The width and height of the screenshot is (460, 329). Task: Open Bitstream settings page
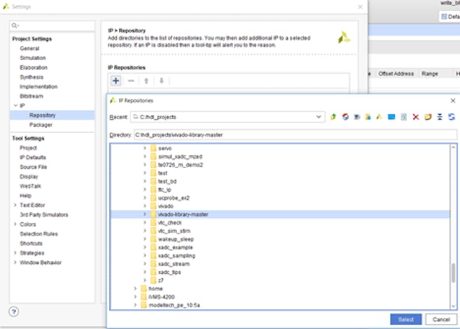pyautogui.click(x=31, y=96)
